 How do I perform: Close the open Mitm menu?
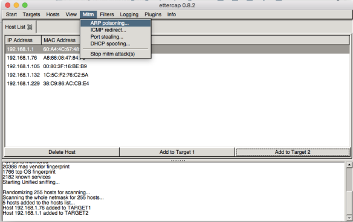88,14
